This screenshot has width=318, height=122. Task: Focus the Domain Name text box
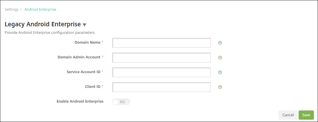161,43
